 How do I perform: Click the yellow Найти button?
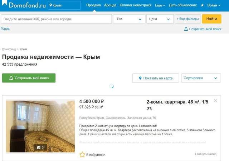coord(211,19)
